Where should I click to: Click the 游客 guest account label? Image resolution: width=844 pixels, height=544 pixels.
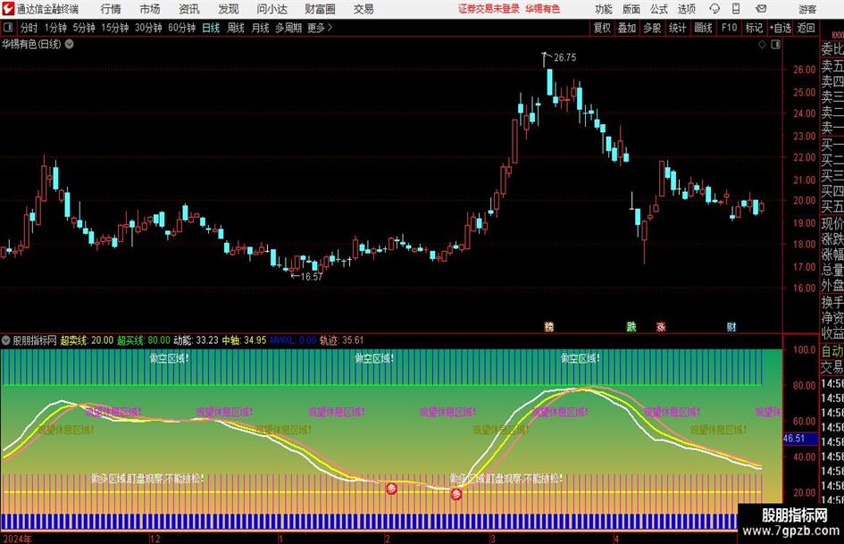806,9
